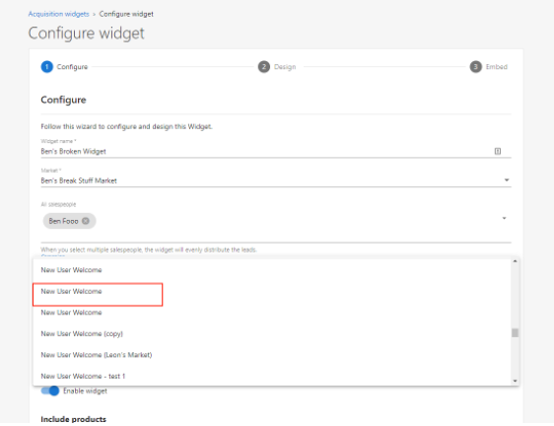Select New User Welcome - test 1
This screenshot has width=554, height=426.
click(272, 376)
